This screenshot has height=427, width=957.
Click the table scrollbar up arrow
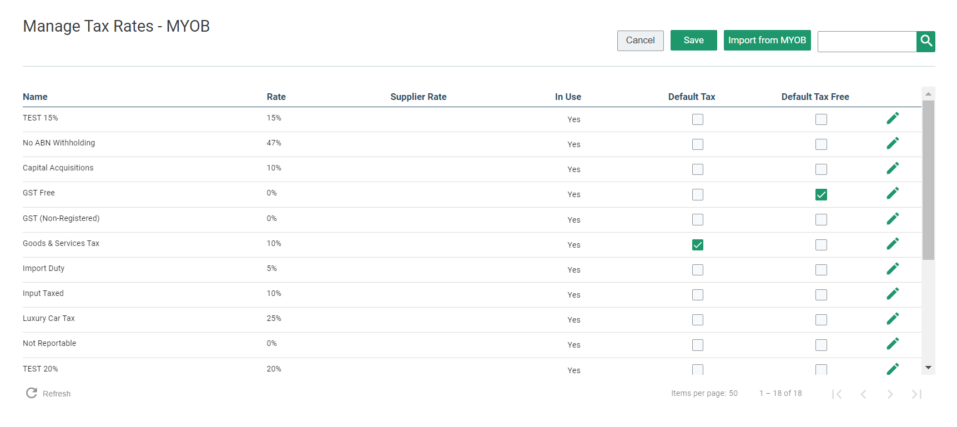[x=928, y=94]
